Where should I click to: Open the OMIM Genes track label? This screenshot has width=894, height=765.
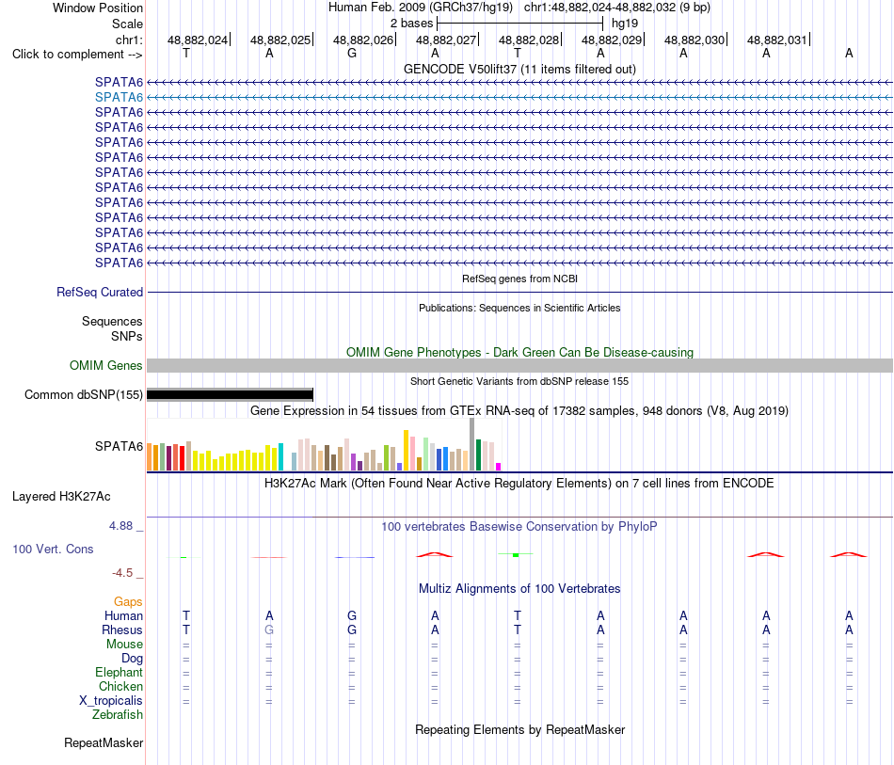105,365
